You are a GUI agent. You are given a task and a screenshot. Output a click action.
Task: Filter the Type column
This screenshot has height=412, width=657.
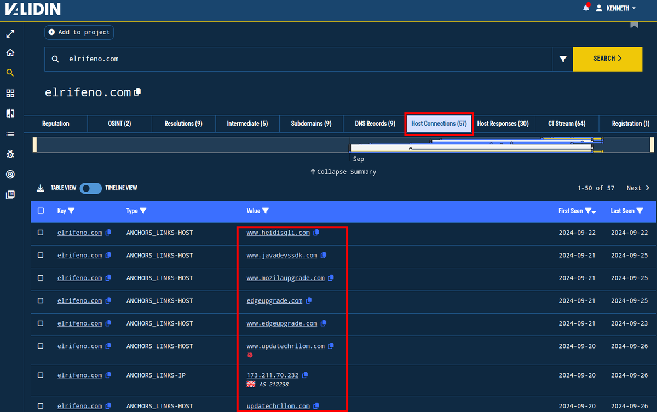point(143,211)
